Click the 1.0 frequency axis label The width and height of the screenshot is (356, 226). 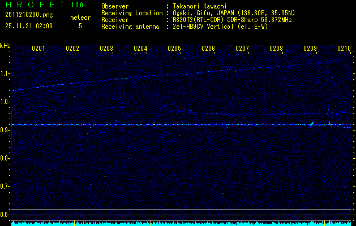pos(5,102)
